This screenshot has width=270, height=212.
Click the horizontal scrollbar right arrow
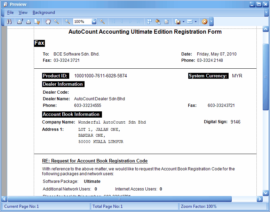(260, 199)
